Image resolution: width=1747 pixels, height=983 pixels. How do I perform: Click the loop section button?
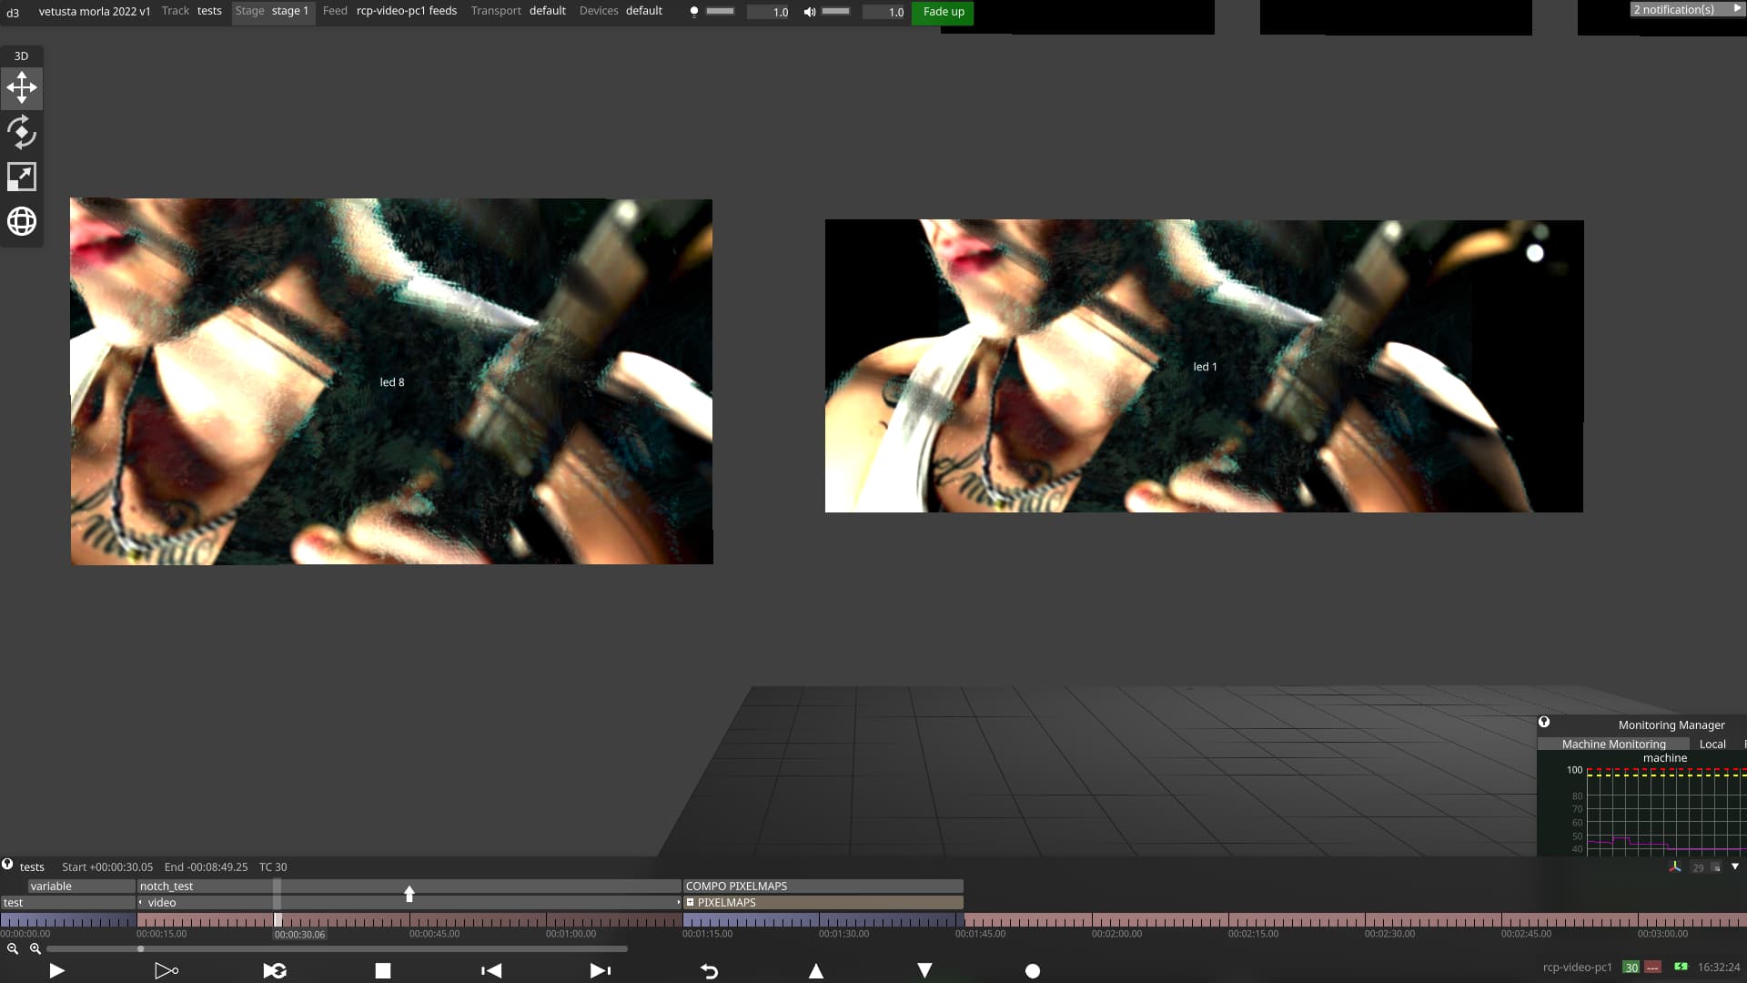[275, 971]
